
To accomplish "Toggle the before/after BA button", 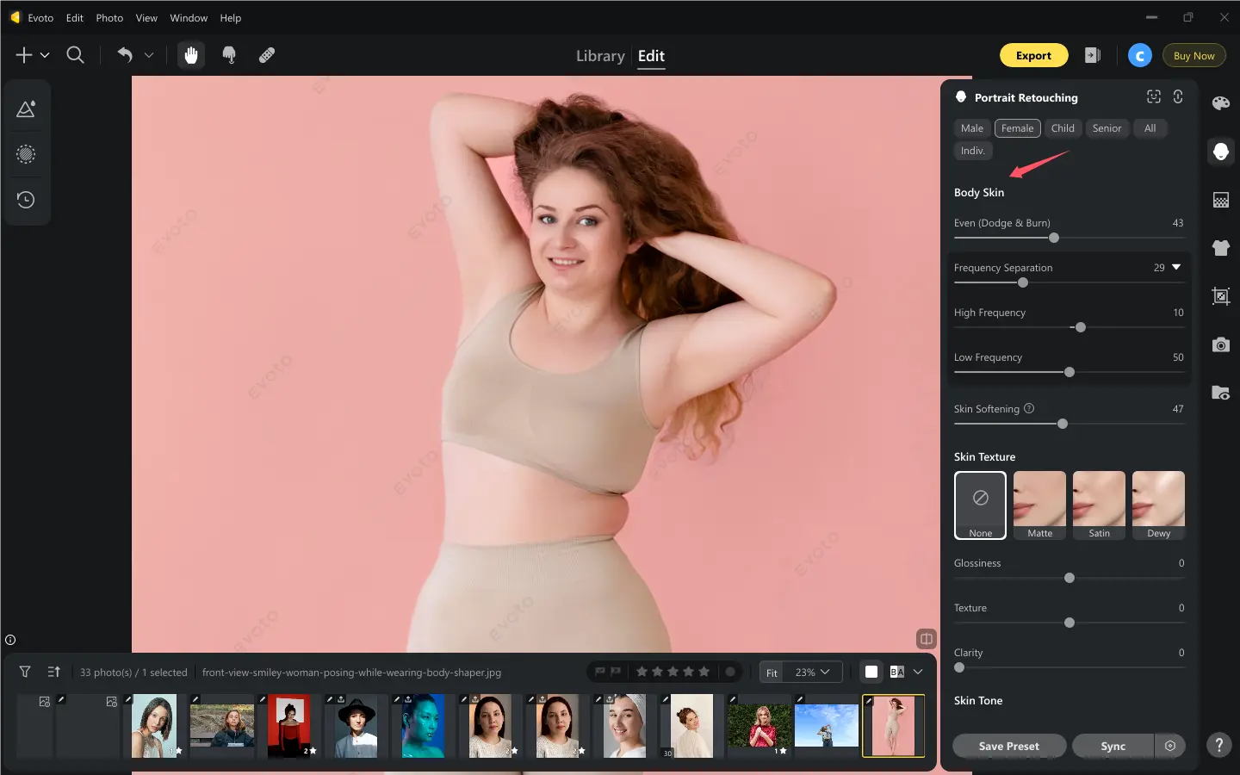I will [896, 672].
